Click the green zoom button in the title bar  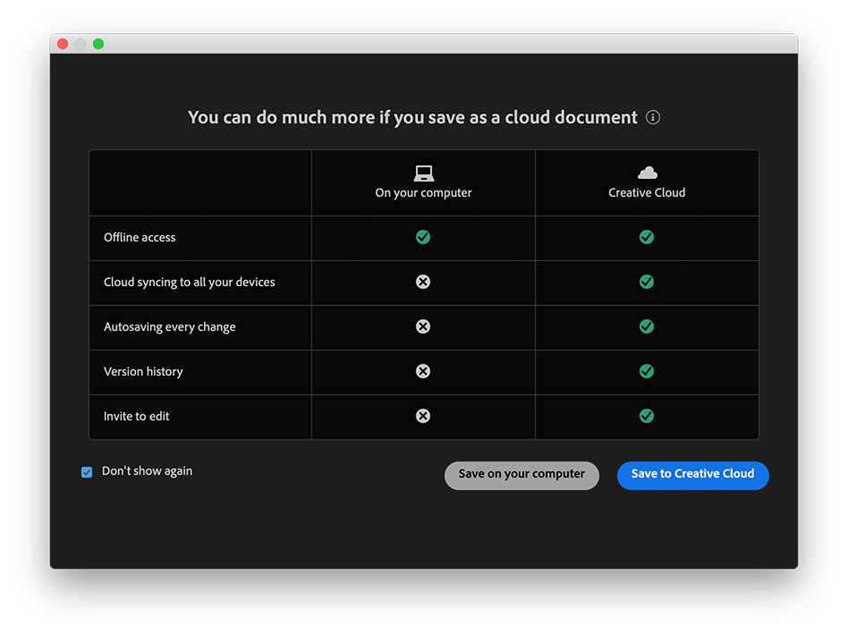click(x=98, y=43)
